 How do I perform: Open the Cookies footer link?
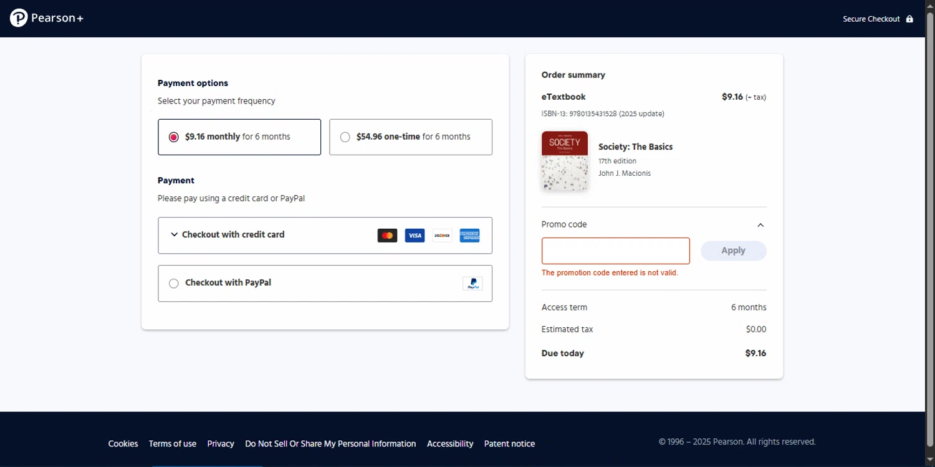(123, 444)
